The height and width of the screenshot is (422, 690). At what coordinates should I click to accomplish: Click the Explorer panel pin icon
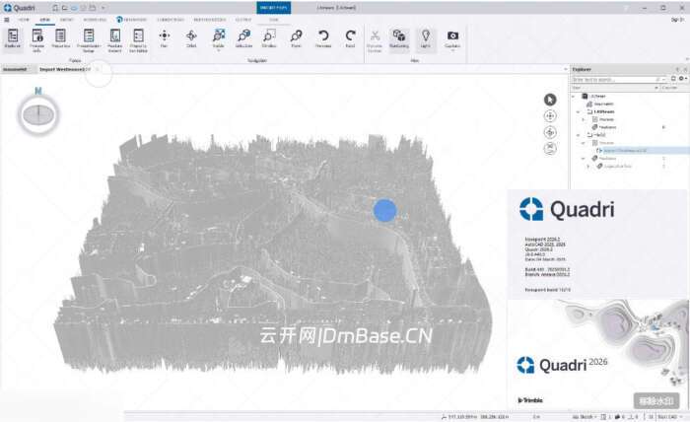[678, 70]
